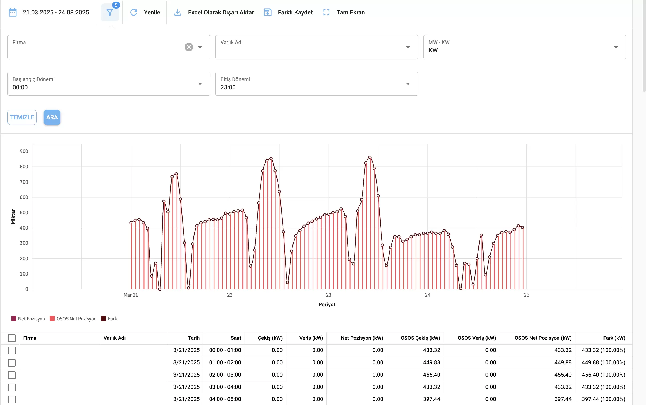Sort by the Fark (kW) column header
The height and width of the screenshot is (405, 646).
pos(614,338)
